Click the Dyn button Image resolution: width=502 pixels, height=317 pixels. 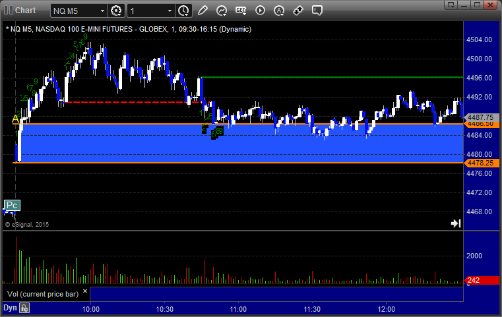click(x=10, y=308)
